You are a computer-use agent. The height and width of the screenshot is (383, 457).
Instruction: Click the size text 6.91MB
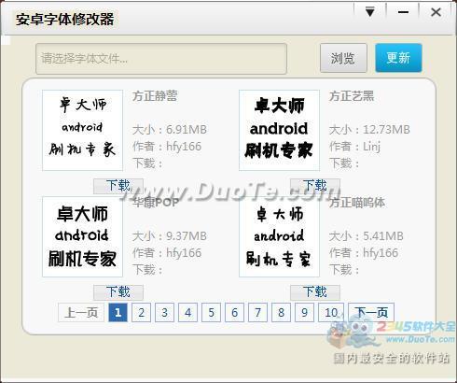pos(187,130)
